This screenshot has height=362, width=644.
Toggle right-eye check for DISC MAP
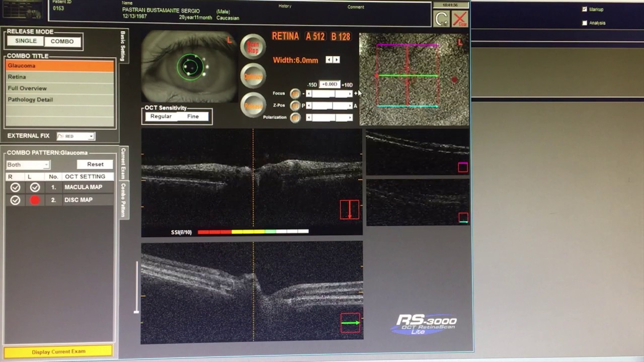click(15, 200)
